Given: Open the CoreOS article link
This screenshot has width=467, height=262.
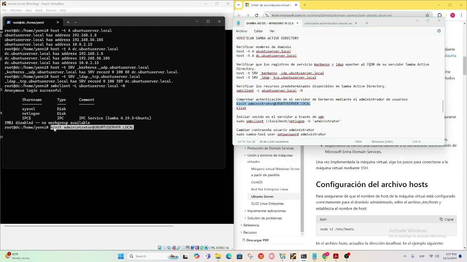Looking at the screenshot, I should (x=257, y=182).
